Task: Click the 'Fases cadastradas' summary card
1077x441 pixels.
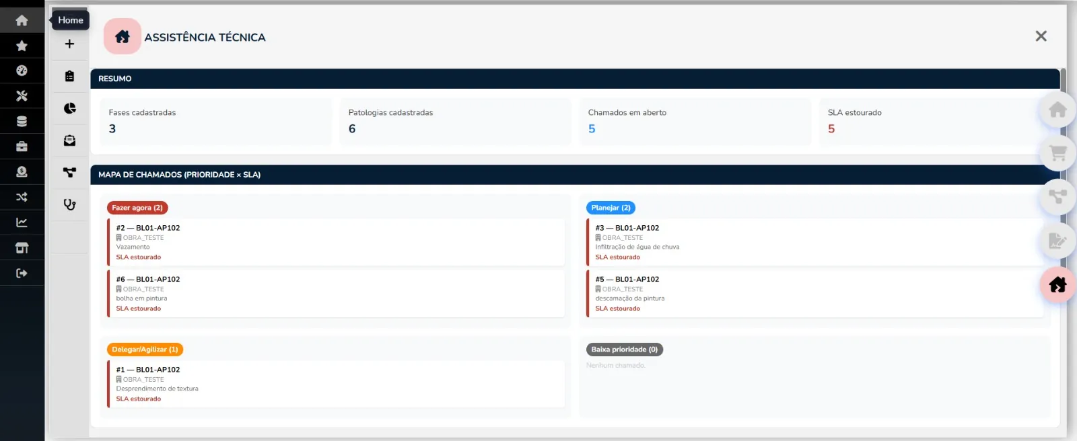Action: tap(216, 122)
